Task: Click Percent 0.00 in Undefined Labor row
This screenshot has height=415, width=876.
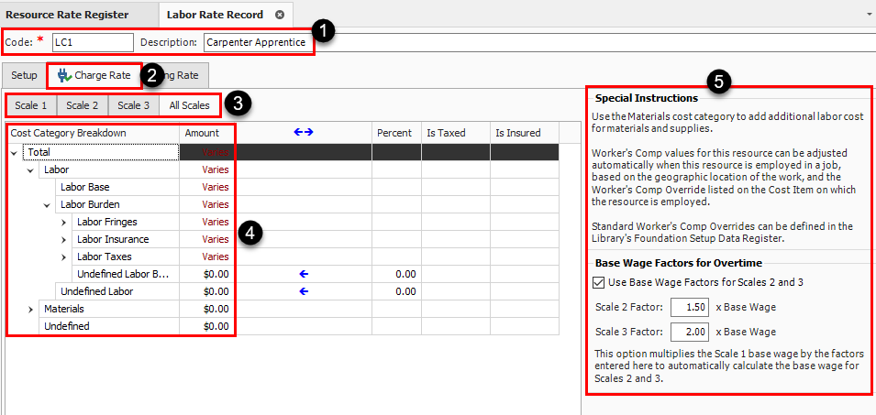Action: [396, 291]
